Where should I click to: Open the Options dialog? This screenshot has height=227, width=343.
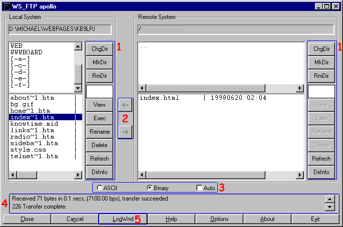[219, 219]
